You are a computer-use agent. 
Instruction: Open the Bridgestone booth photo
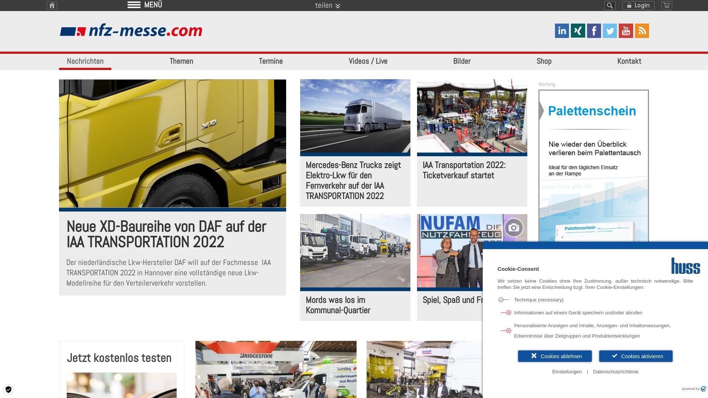click(x=276, y=369)
